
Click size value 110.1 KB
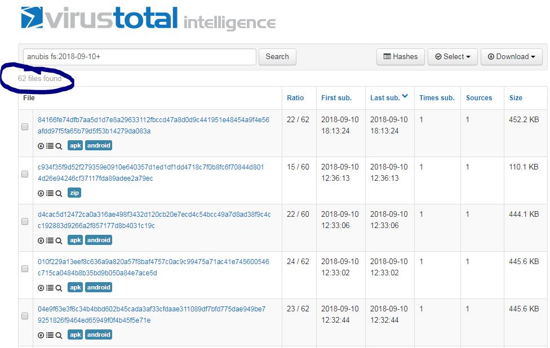524,167
